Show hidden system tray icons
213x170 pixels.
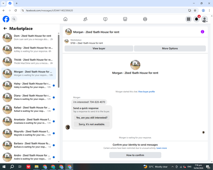point(173,167)
